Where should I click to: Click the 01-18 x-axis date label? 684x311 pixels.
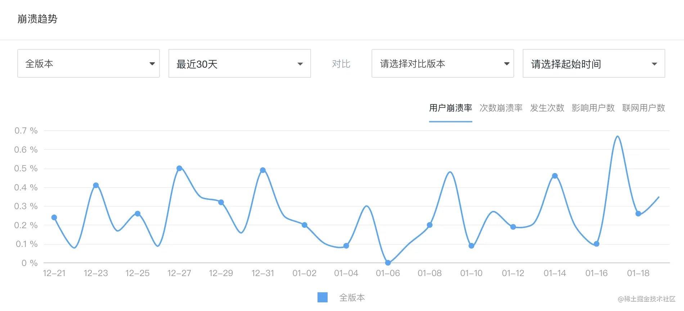point(638,273)
